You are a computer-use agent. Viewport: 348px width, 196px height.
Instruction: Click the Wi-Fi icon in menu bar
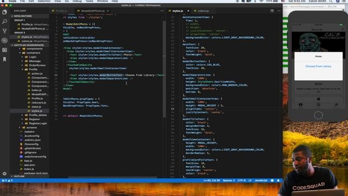(x=262, y=1)
